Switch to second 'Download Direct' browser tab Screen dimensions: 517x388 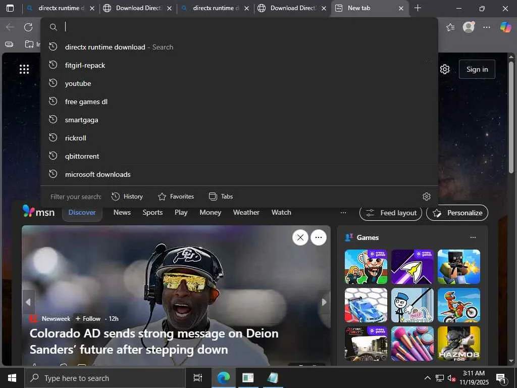tap(292, 8)
